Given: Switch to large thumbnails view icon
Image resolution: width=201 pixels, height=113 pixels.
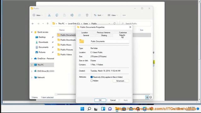Looking at the screenshot, I should [151, 97].
